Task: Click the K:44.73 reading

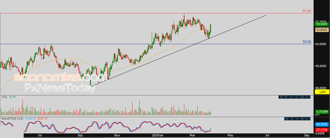Action: pos(31,119)
